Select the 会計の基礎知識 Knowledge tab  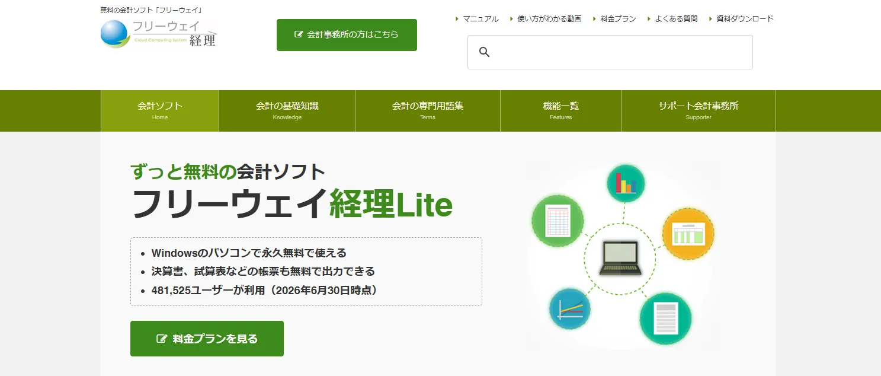[x=287, y=111]
